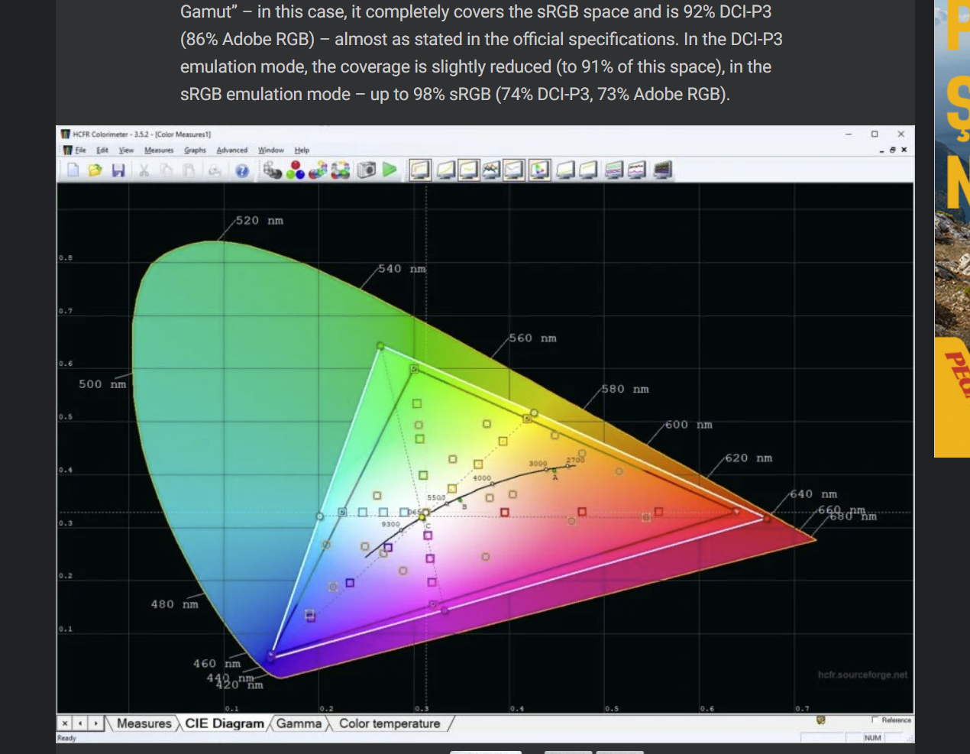Switch to the Measures tab
970x754 pixels.
[144, 723]
